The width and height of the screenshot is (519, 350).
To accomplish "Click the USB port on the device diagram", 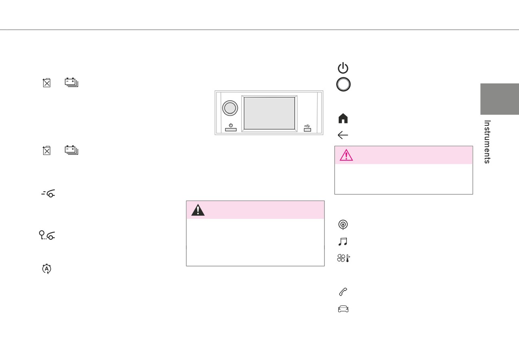I will [x=307, y=128].
